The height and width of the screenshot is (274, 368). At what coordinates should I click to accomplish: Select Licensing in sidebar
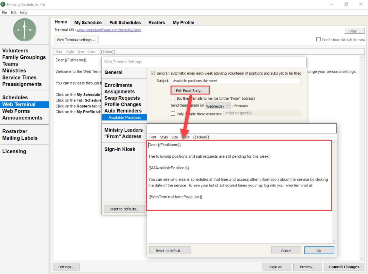point(14,151)
